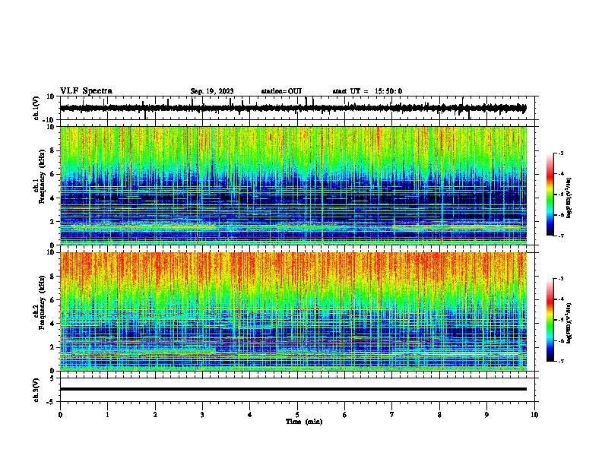Click the ch.2 "Frequency (kHz)" axis label
This screenshot has width=602, height=465.
coord(42,302)
